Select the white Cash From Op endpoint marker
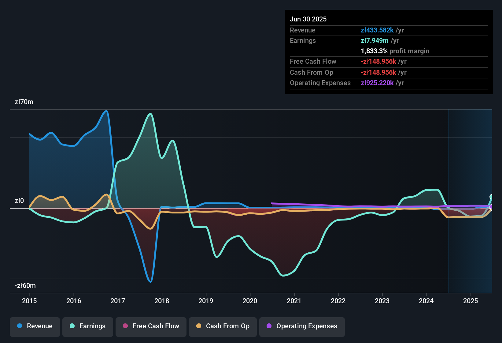The width and height of the screenshot is (502, 343). (x=490, y=210)
